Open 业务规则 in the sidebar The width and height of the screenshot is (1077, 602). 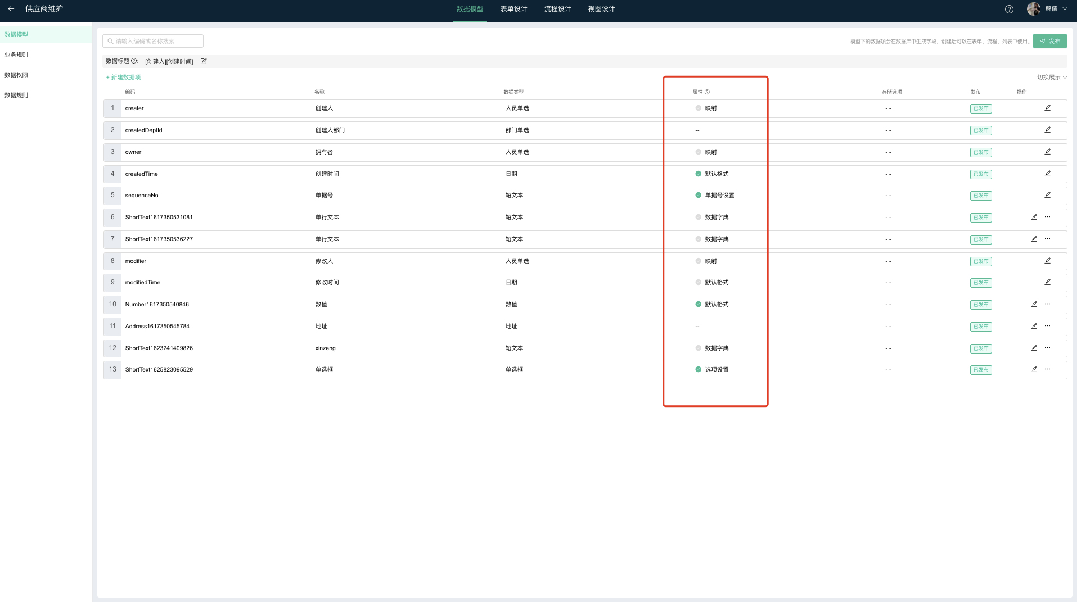point(46,55)
